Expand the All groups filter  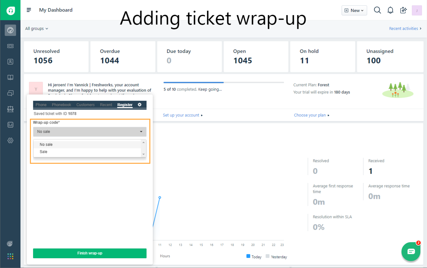tap(36, 28)
